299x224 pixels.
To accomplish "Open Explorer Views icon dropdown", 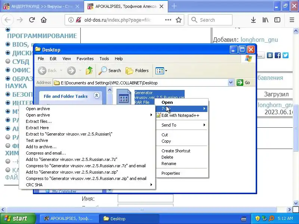I will 161,71.
